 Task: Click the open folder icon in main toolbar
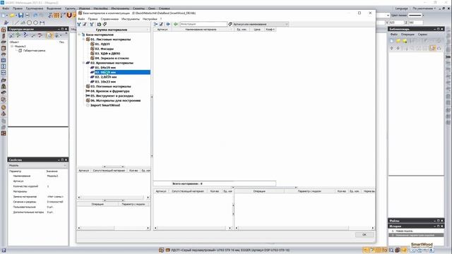[x=13, y=16]
